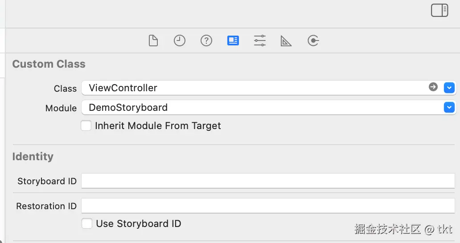This screenshot has width=460, height=243.
Task: Hide the right inspector panel
Action: click(x=439, y=10)
